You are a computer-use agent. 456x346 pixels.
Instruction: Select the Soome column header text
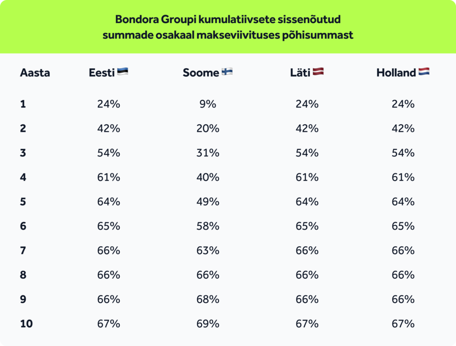pyautogui.click(x=201, y=73)
